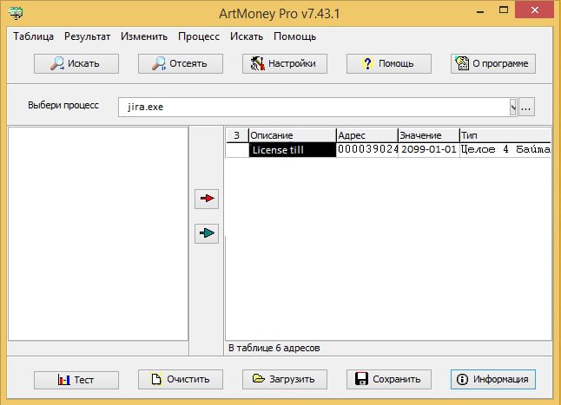Click the Адрес column header
561x405 pixels.
click(367, 135)
